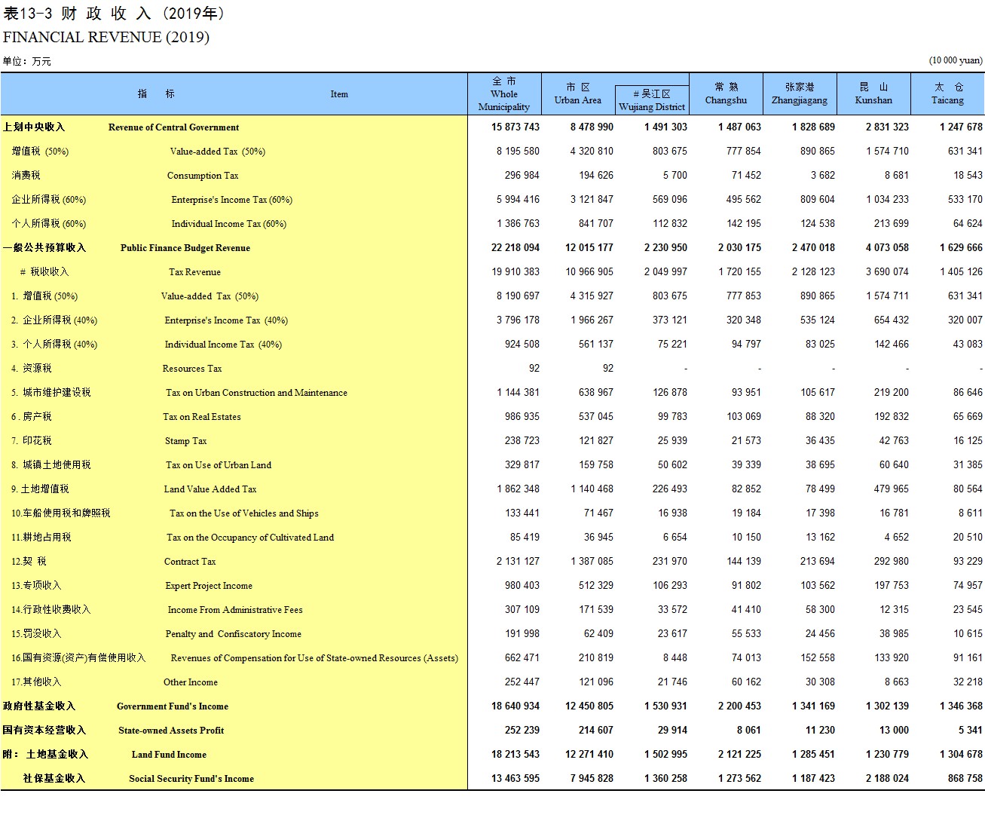Click the Consumption Tax row label
The width and height of the screenshot is (985, 815).
point(203,176)
